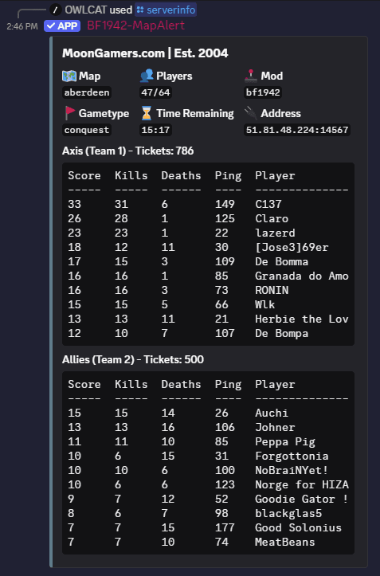Click the Players silhouettes icon
The image size is (380, 576).
[x=147, y=76]
